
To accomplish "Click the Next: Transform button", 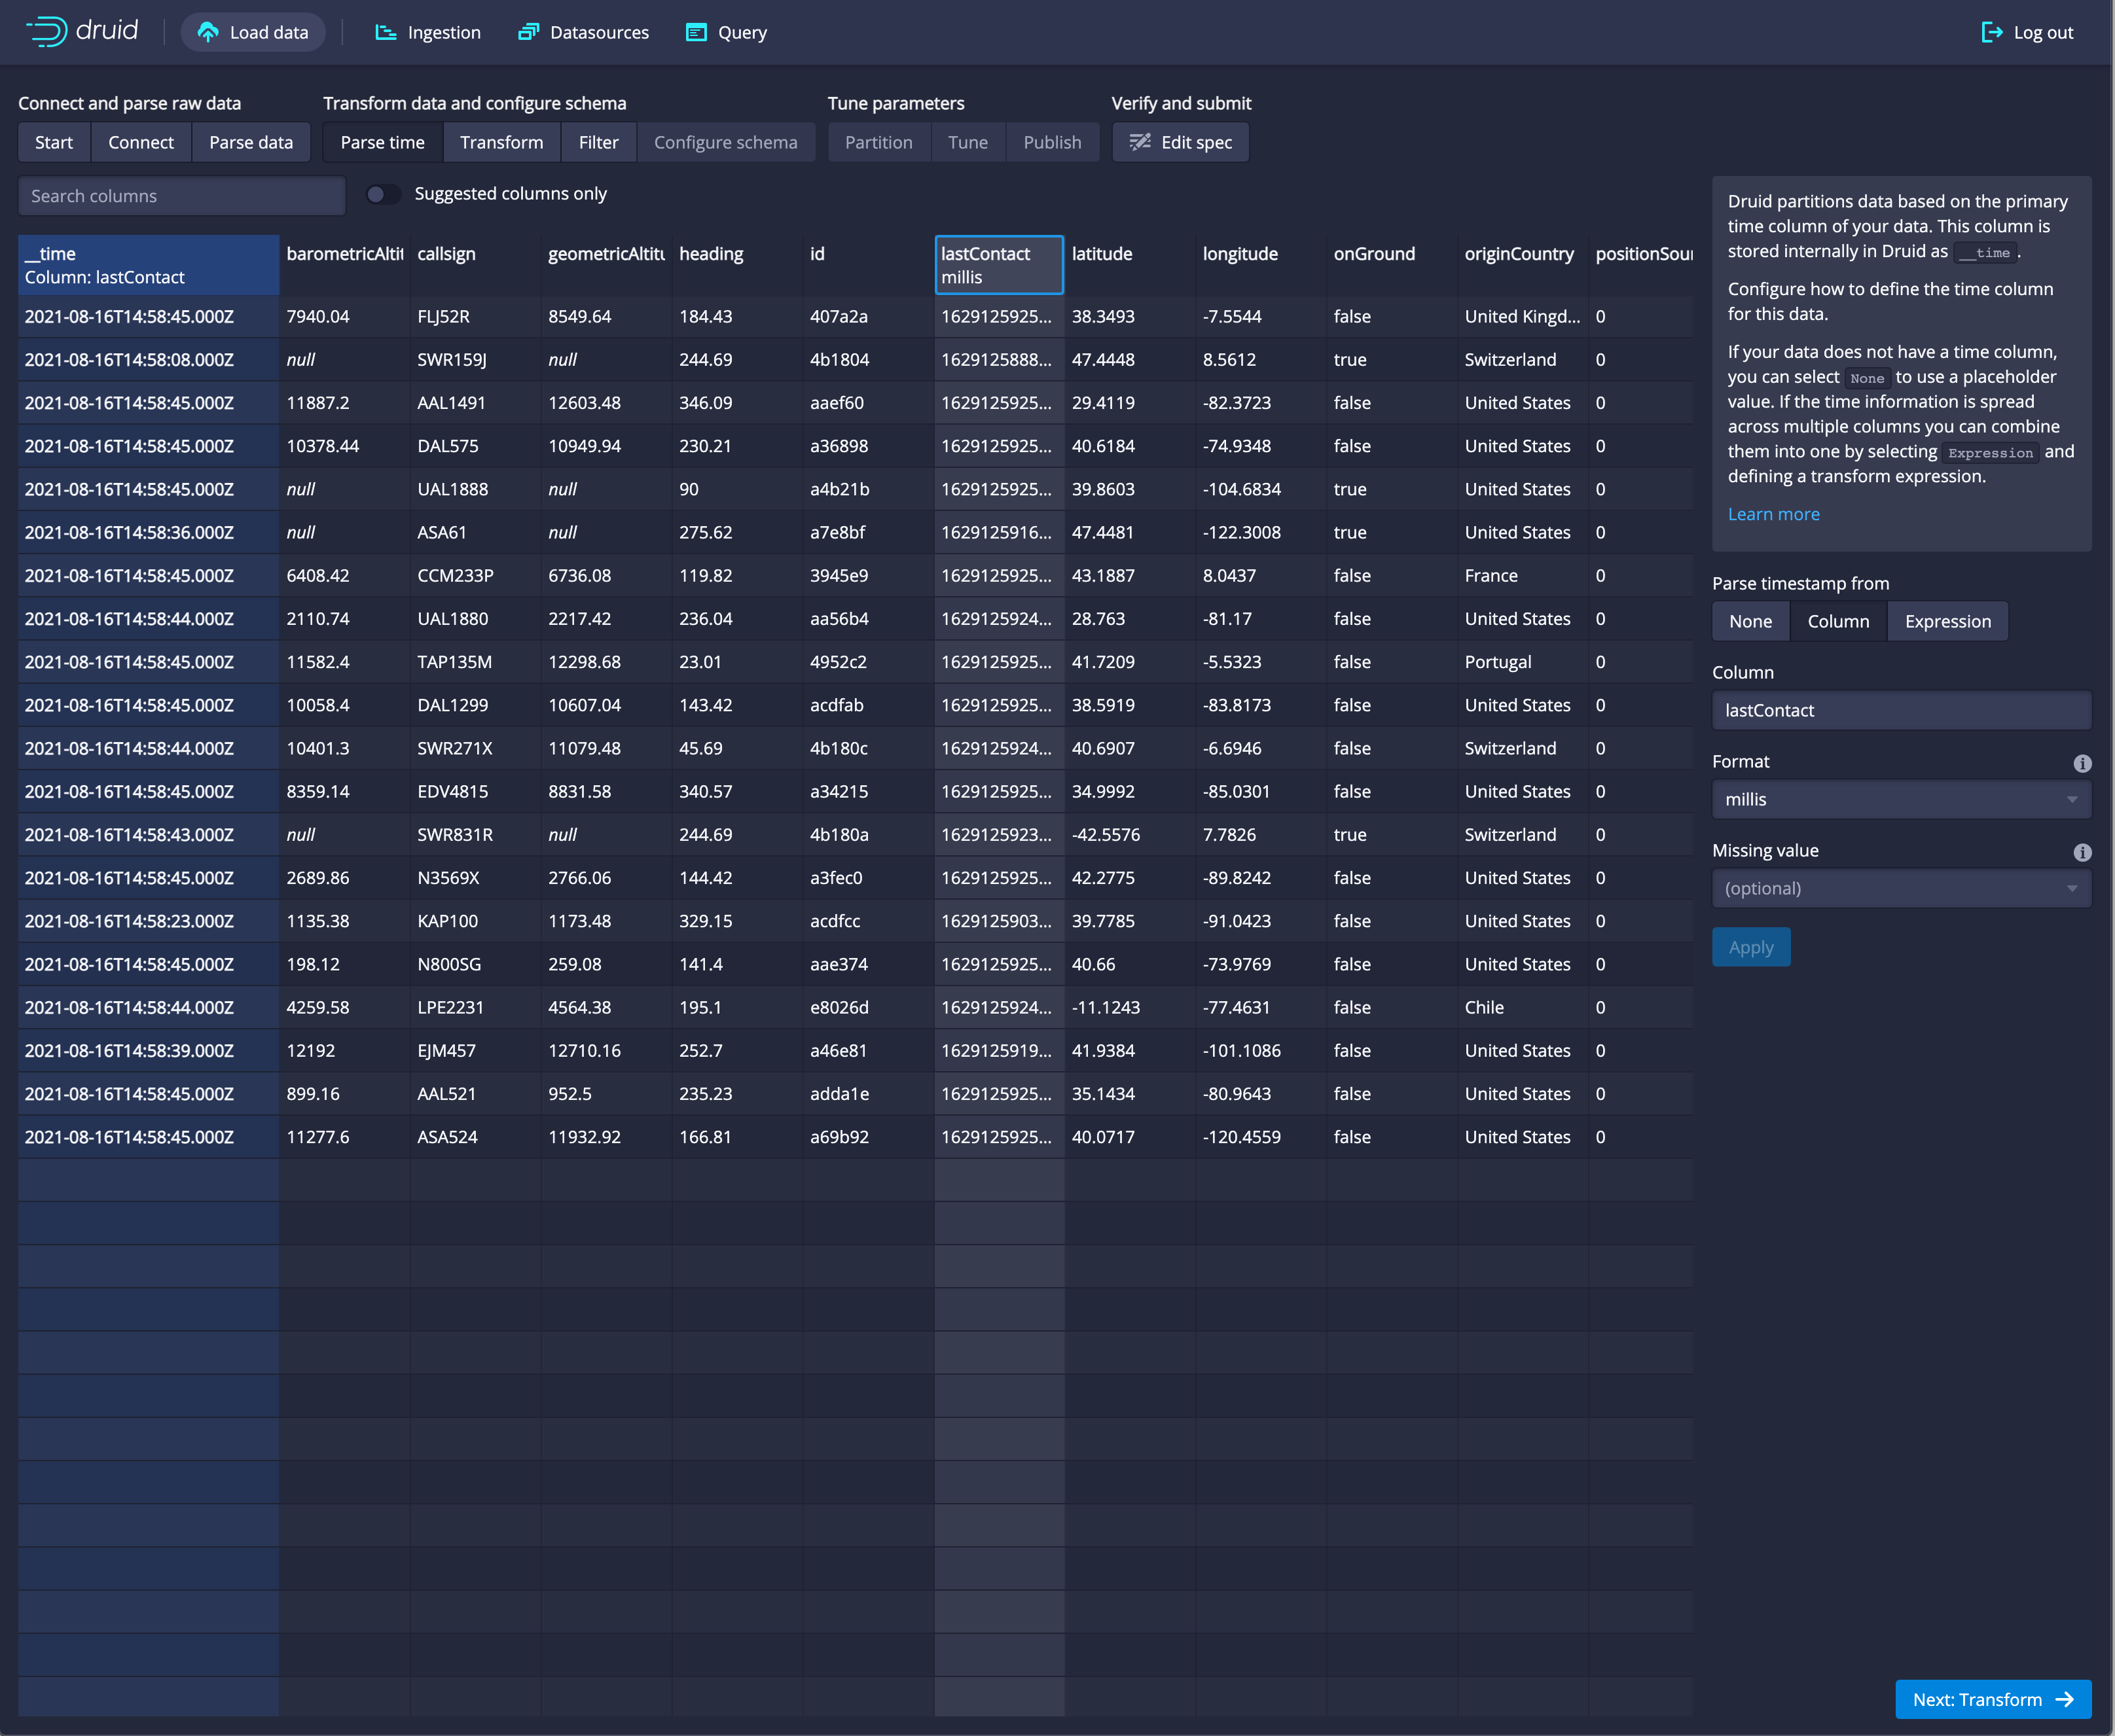I will click(x=1993, y=1699).
